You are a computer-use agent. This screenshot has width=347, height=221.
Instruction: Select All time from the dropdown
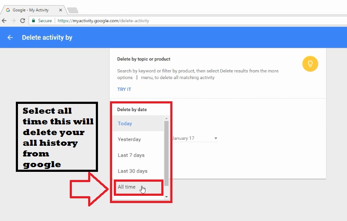pos(138,187)
